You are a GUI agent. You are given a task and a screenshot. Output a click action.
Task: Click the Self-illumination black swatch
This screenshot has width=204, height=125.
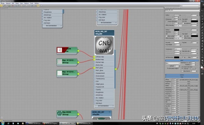pos(177,57)
